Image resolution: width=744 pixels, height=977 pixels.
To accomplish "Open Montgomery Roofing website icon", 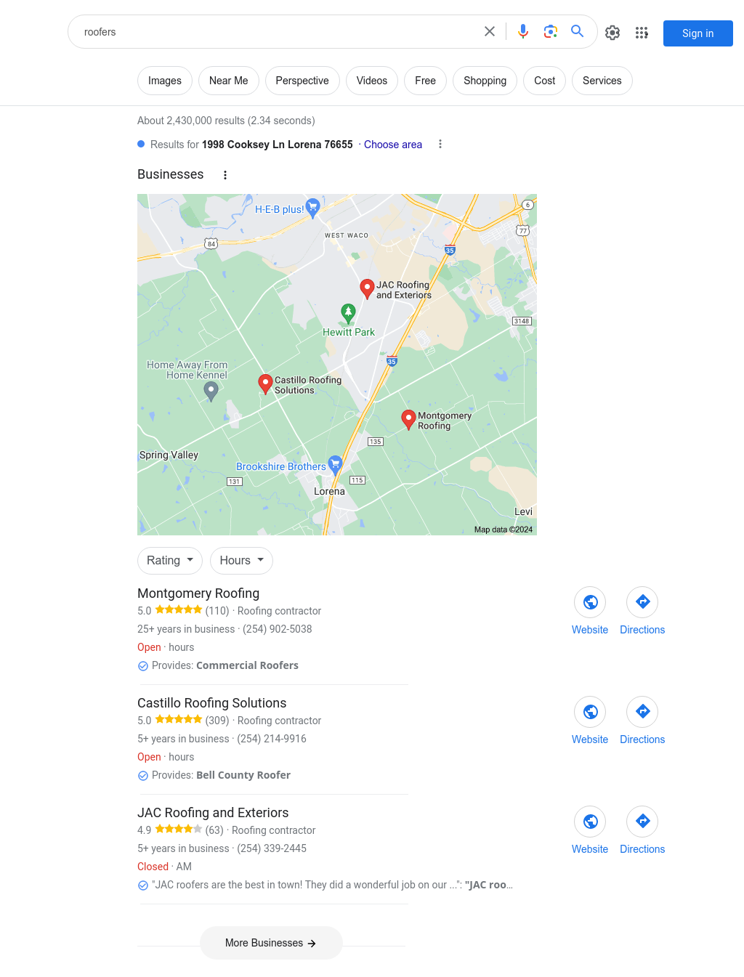I will coord(590,602).
